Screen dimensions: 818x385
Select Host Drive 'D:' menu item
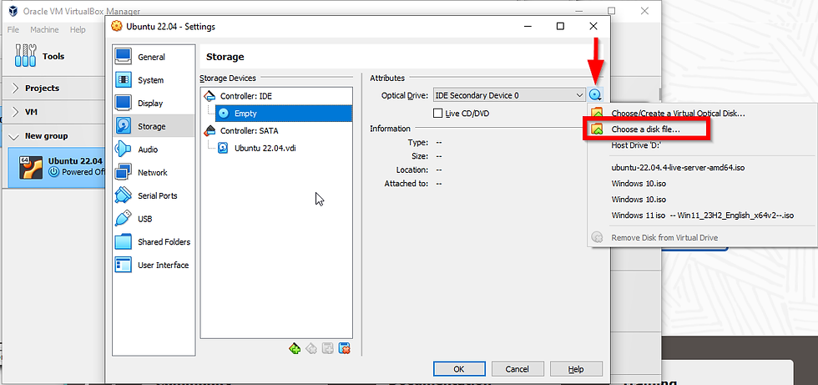coord(635,145)
